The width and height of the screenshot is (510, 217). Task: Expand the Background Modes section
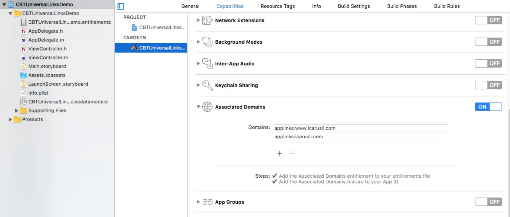click(x=199, y=42)
